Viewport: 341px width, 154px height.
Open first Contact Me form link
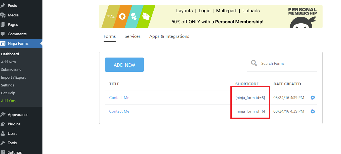click(x=119, y=98)
